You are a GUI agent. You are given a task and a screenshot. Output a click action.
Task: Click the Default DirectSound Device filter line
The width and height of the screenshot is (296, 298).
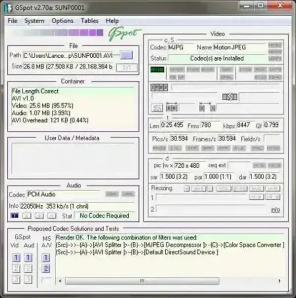pyautogui.click(x=137, y=252)
